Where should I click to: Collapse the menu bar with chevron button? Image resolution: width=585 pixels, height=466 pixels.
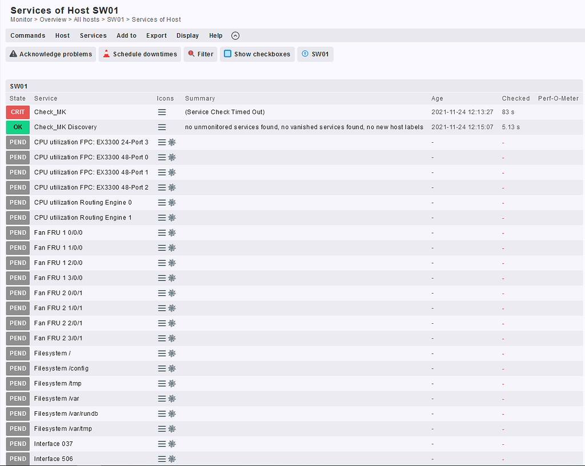point(235,35)
